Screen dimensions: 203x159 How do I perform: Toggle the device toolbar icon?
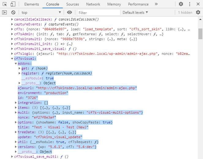click(x=13, y=4)
